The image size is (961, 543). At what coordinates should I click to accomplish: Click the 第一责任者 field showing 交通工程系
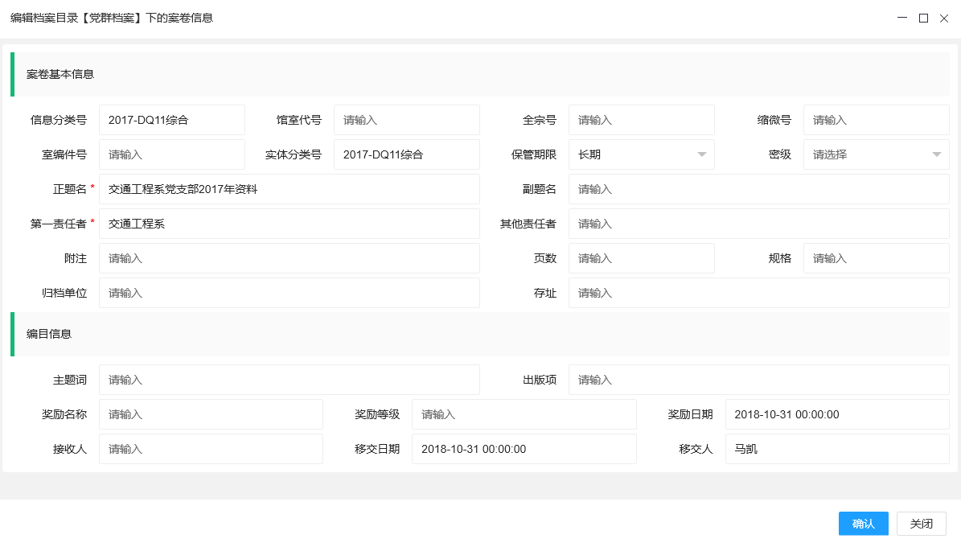[x=290, y=224]
